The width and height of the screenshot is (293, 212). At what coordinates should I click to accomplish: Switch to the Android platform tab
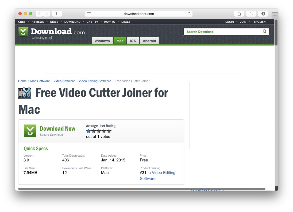pos(149,41)
